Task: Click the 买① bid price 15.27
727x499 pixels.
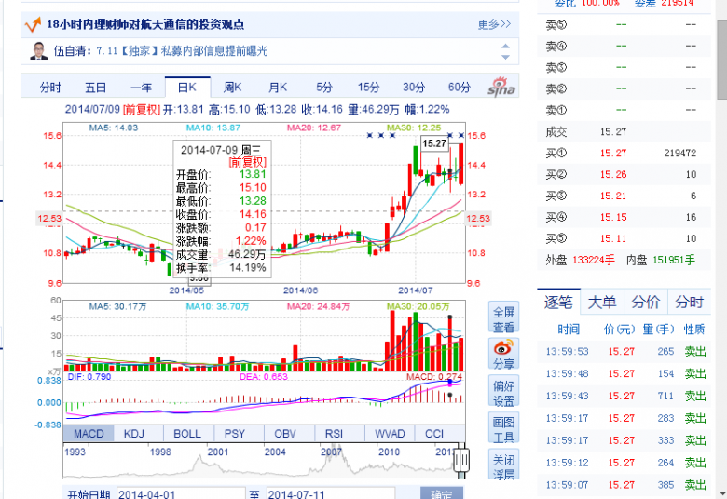Action: [x=613, y=153]
